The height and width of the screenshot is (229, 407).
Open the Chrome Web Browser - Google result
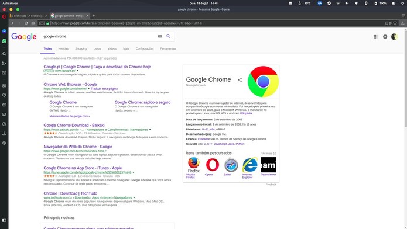click(x=70, y=85)
